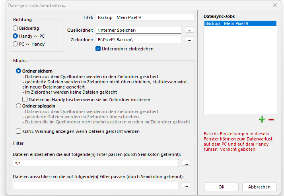The height and width of the screenshot is (196, 284).
Task: Browse for Quellordner with the ellipsis button
Action: pyautogui.click(x=189, y=30)
